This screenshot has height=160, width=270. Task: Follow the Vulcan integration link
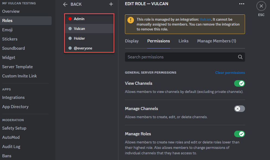coord(205,20)
